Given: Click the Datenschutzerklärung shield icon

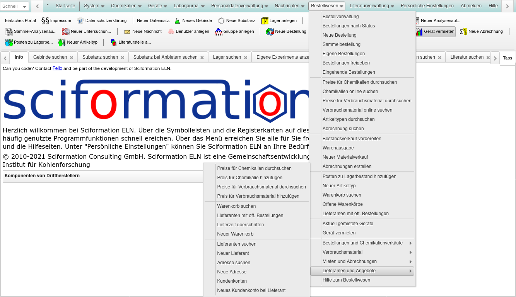Looking at the screenshot, I should [x=80, y=21].
